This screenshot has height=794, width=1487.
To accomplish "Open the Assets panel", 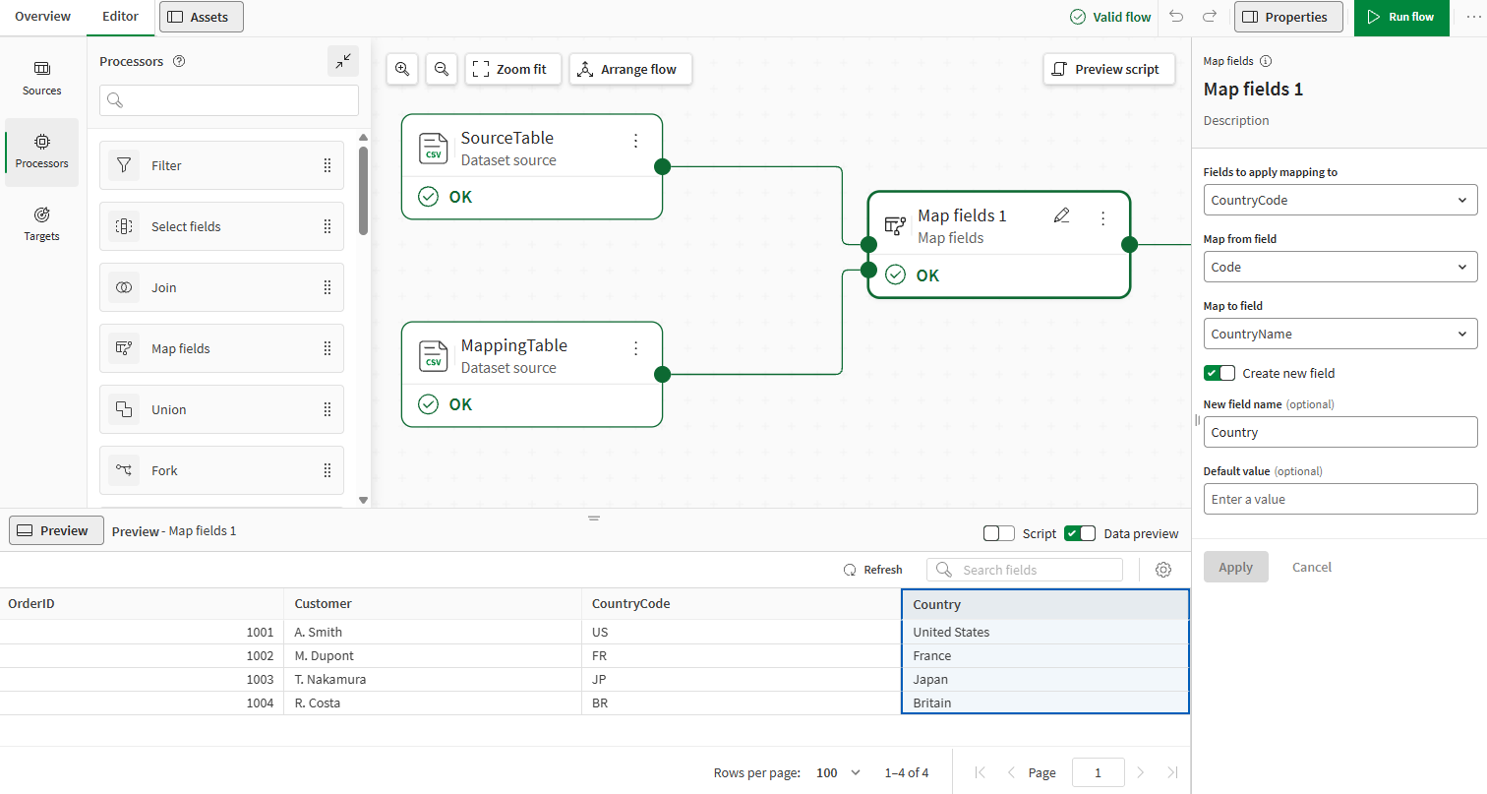I will [x=202, y=17].
